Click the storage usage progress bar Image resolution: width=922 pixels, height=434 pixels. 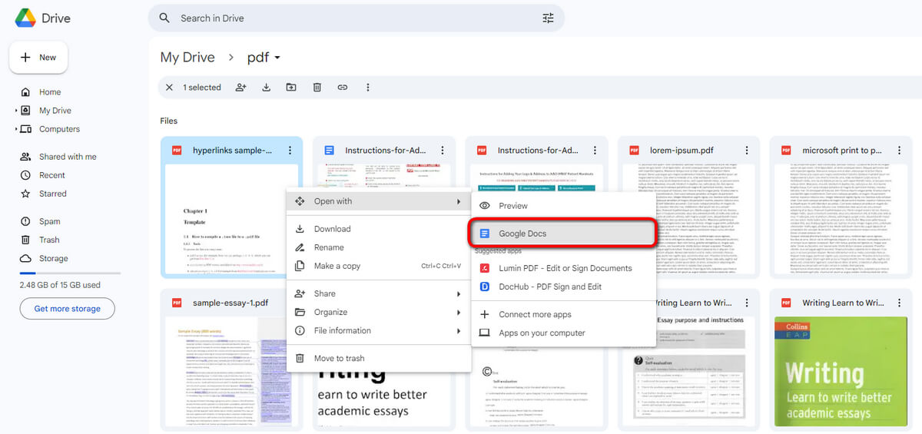(70, 273)
